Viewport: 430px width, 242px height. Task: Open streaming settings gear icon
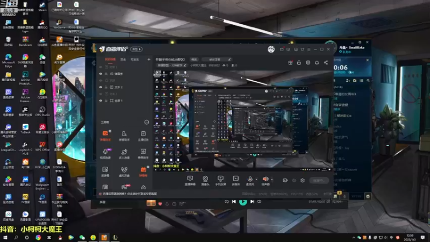[303, 180]
